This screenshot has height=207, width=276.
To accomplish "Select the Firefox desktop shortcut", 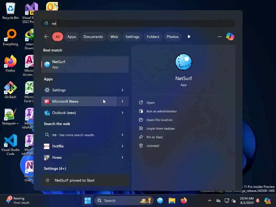I will pyautogui.click(x=11, y=64).
